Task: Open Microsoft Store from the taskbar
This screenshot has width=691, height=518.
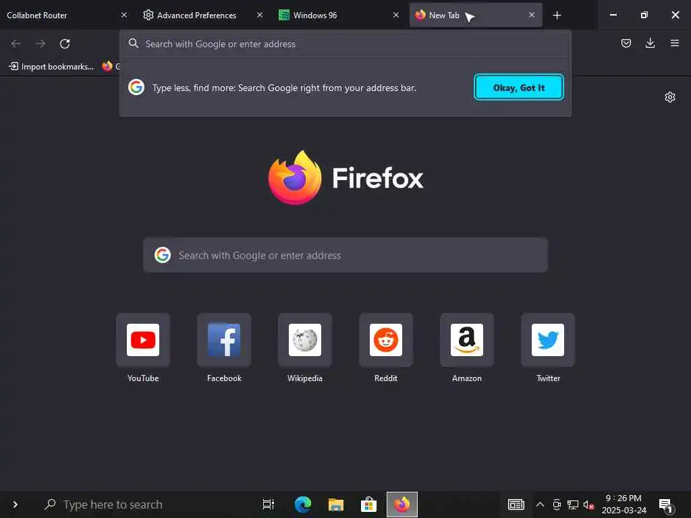Action: click(369, 505)
